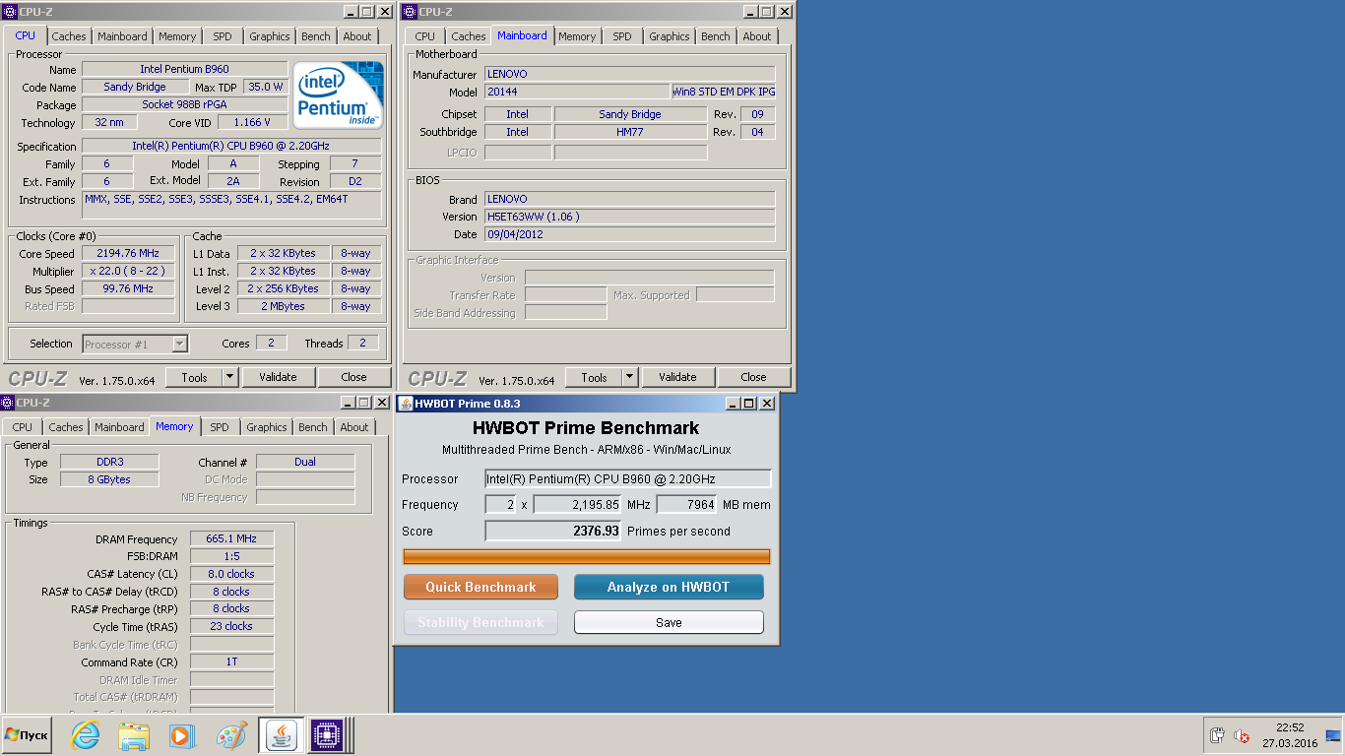Switch to SPD tab in CPU window
This screenshot has height=756, width=1345.
223,36
